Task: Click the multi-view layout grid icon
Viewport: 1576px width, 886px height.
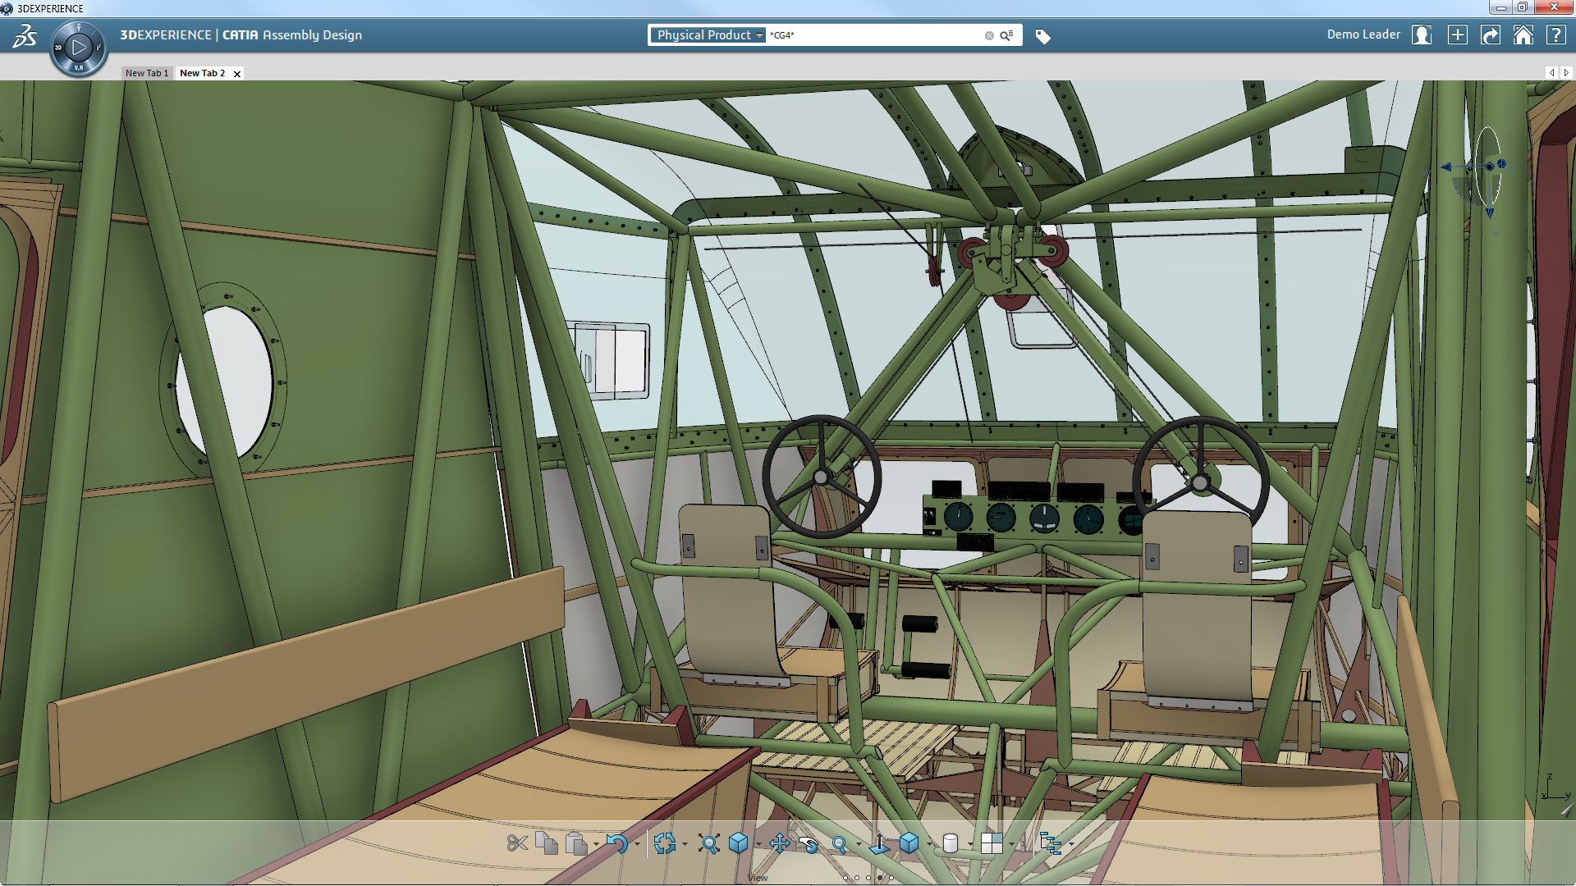Action: pyautogui.click(x=992, y=843)
